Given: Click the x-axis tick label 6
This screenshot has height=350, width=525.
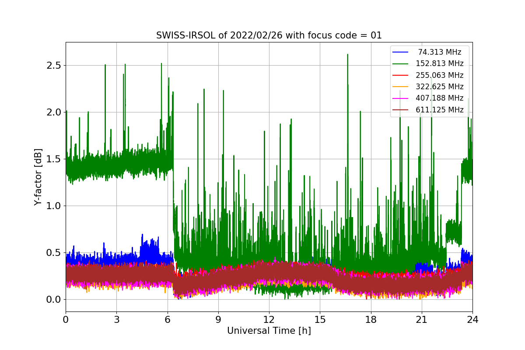Looking at the screenshot, I should (167, 319).
